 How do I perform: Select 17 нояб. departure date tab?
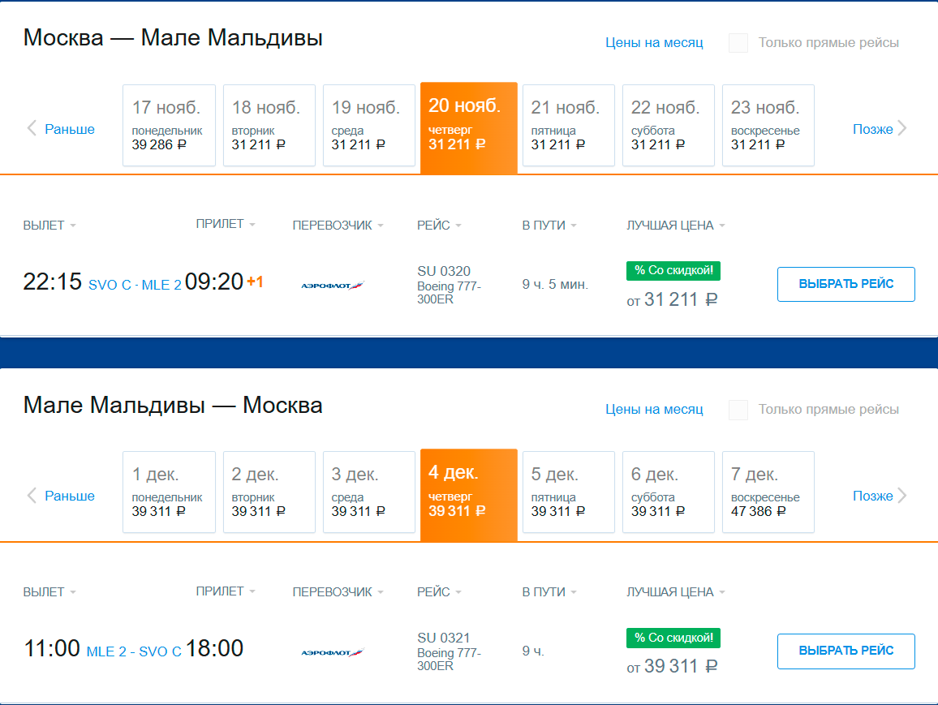(169, 125)
